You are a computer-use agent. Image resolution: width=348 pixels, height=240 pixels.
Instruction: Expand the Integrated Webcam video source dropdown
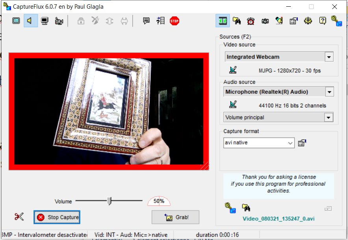(329, 57)
